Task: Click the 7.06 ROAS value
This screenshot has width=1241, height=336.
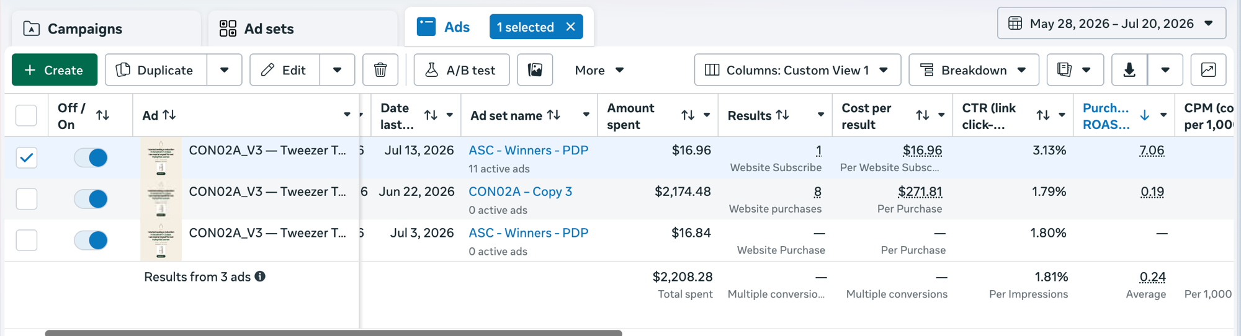Action: [1152, 151]
